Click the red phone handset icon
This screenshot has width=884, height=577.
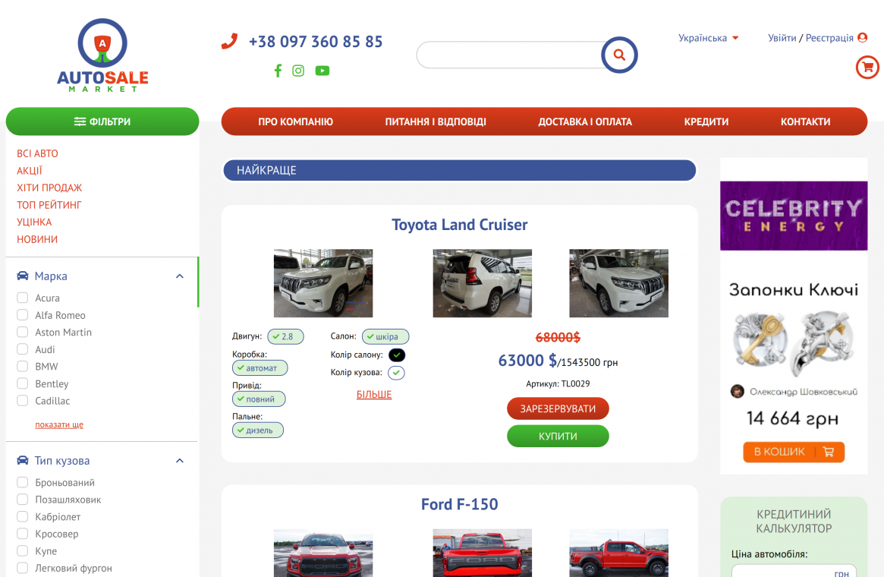(229, 42)
